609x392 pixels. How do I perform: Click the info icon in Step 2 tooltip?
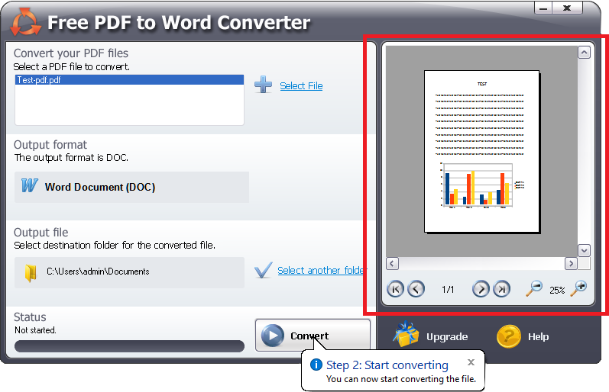coord(316,365)
